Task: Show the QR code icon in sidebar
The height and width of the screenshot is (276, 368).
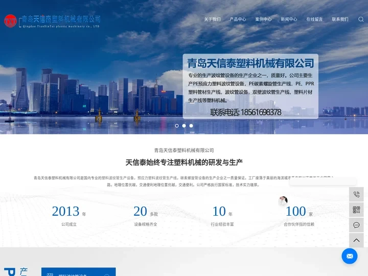Action: tap(356, 210)
